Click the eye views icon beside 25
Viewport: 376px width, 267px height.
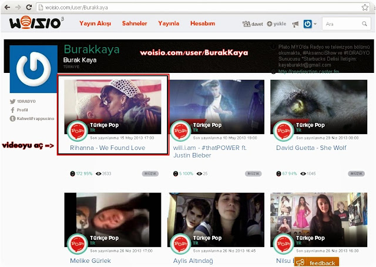[199, 173]
